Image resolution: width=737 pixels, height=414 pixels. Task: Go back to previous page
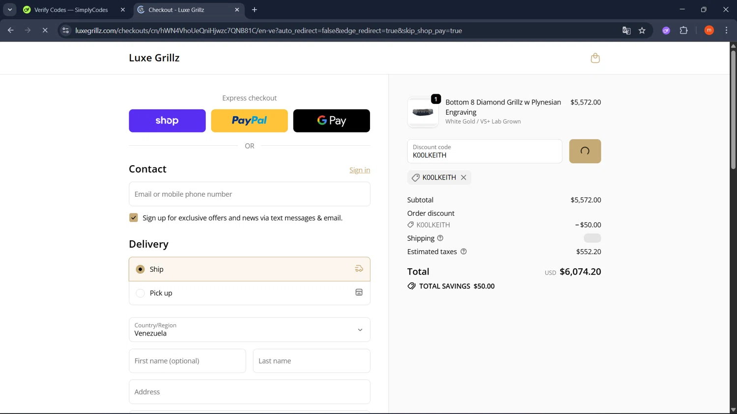(x=11, y=30)
